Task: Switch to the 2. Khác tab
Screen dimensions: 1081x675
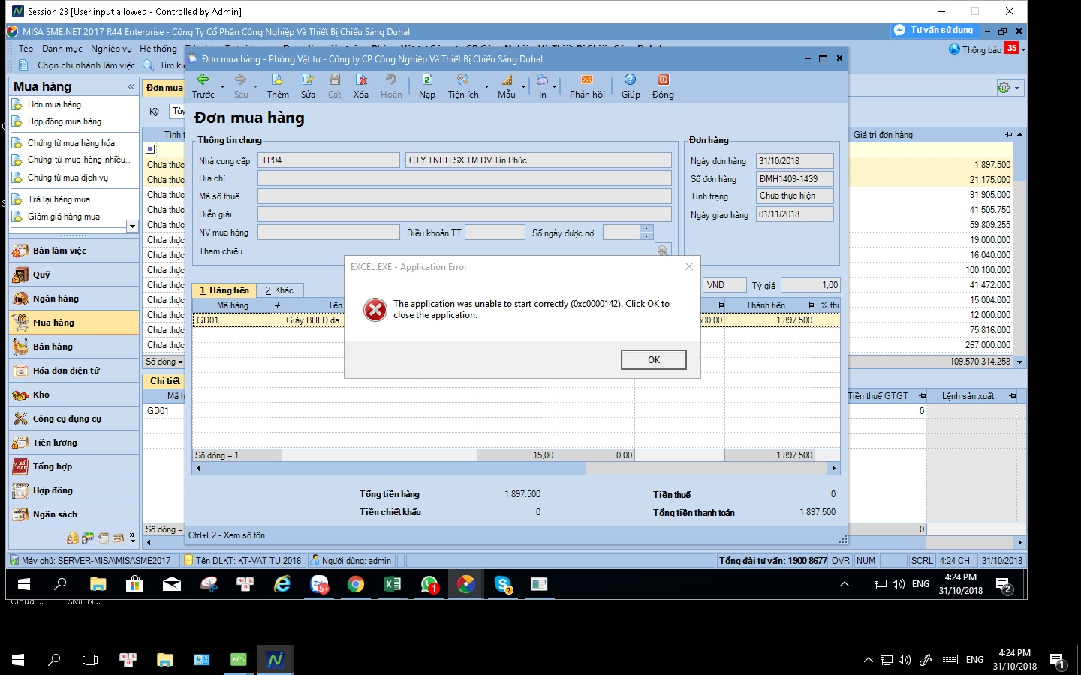Action: [279, 290]
